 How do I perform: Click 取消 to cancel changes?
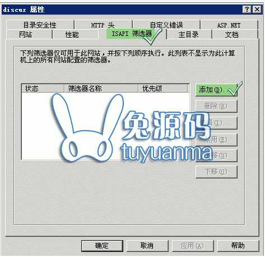click(x=147, y=246)
